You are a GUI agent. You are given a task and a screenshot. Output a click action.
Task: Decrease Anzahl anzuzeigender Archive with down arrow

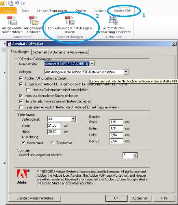135,156
